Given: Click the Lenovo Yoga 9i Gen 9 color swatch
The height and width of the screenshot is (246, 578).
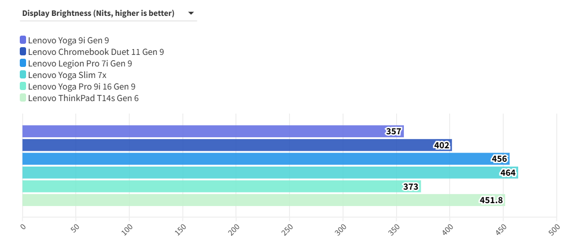Looking at the screenshot, I should click(x=23, y=40).
